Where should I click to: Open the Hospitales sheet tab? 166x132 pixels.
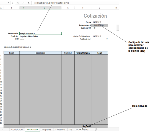click(x=46, y=130)
